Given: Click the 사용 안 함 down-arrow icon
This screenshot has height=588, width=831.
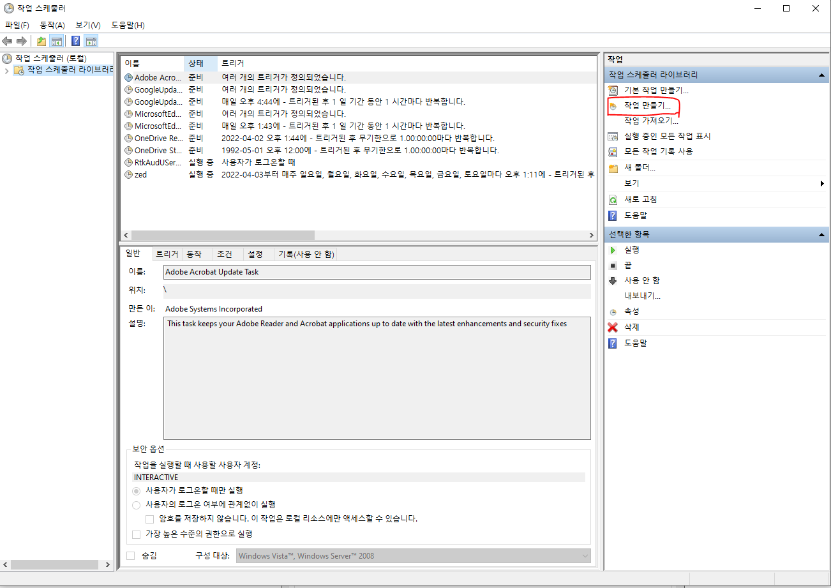Looking at the screenshot, I should 613,281.
